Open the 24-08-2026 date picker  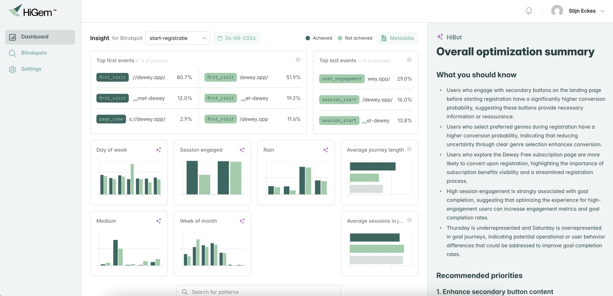tap(237, 38)
